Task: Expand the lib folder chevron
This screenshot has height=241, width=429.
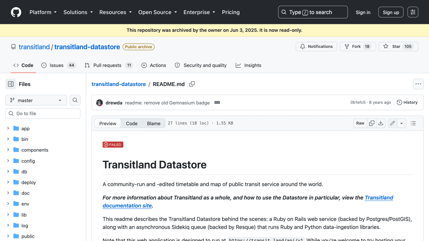Action: pos(8,215)
